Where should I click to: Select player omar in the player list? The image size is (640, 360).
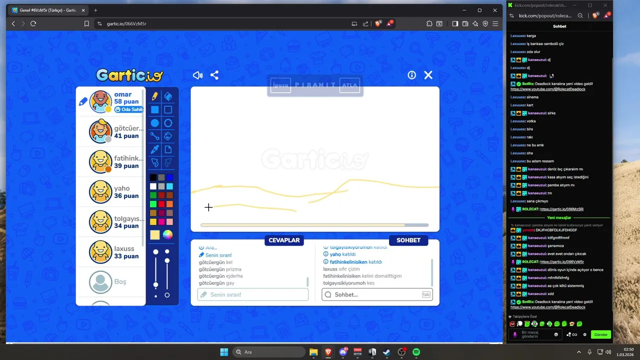pyautogui.click(x=110, y=102)
